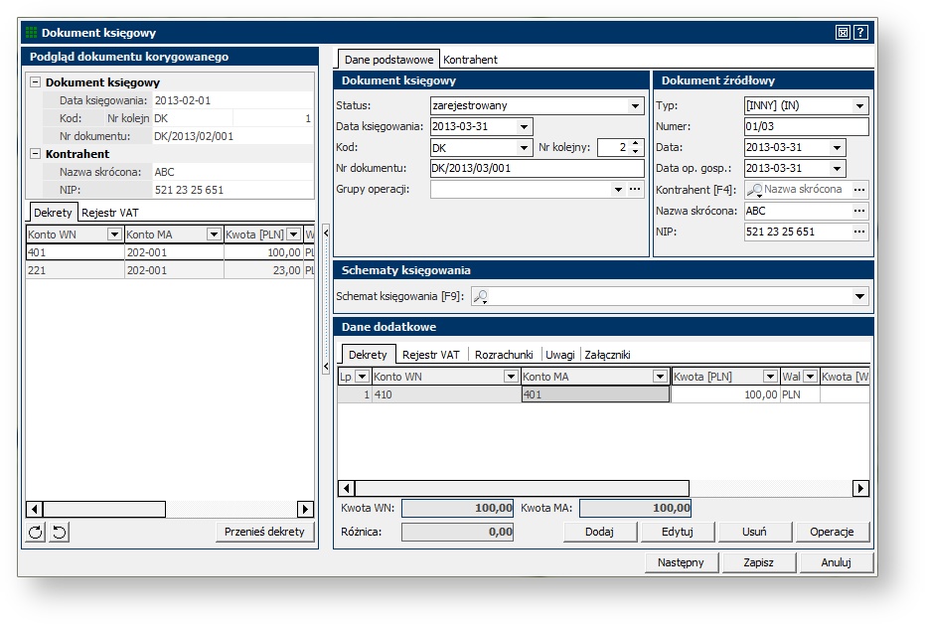Screen dimensions: 926x625
Task: Select the left table cell with amount 100,00
Action: coord(263,252)
